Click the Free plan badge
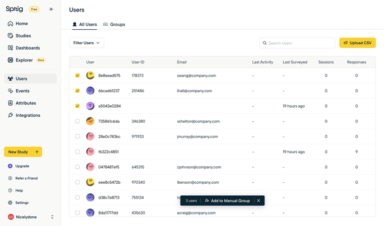This screenshot has height=226, width=384. (x=34, y=9)
